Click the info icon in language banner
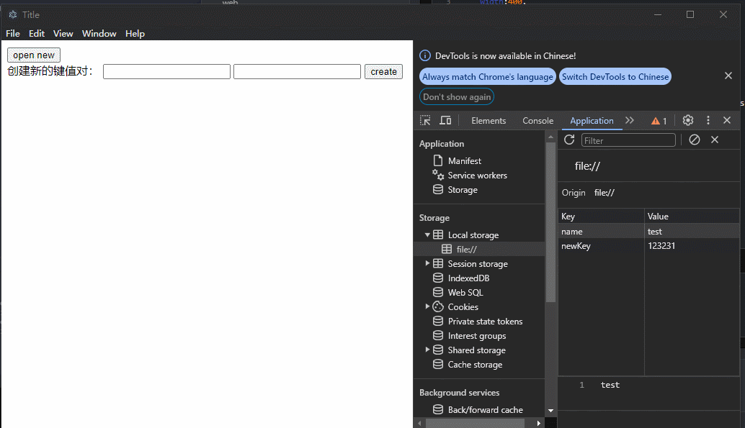Viewport: 745px width, 428px height. [425, 56]
